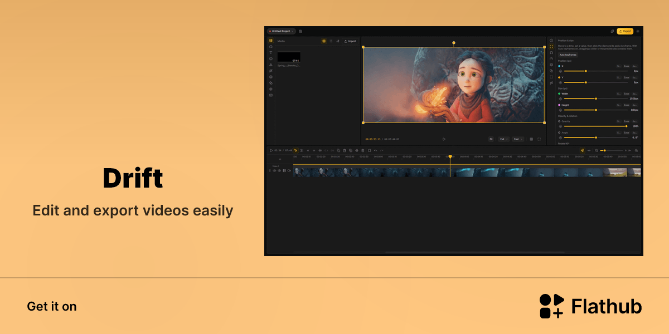Click the scissors split tool in timeline toolbar

click(302, 150)
